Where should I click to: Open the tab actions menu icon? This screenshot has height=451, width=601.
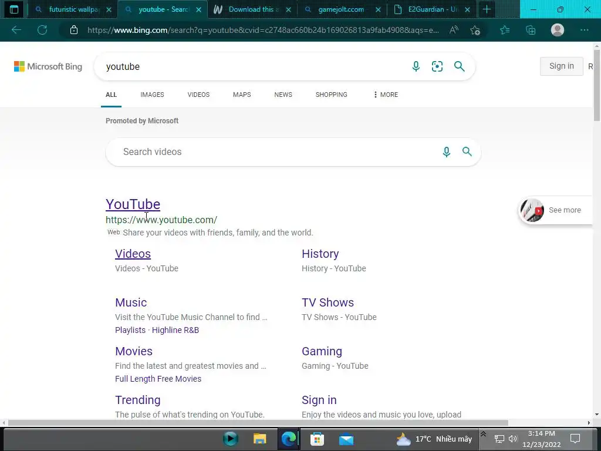[x=14, y=9]
